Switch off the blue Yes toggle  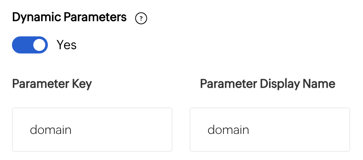(x=30, y=45)
